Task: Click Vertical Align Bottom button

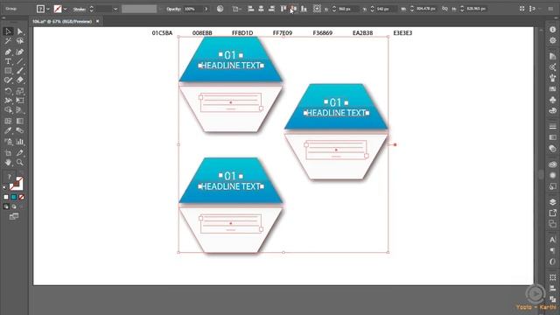Action: tap(304, 9)
